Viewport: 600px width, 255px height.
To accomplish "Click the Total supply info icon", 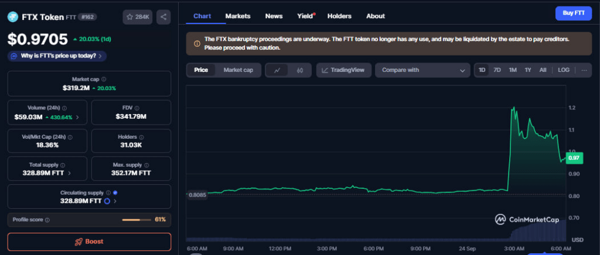I will click(62, 166).
